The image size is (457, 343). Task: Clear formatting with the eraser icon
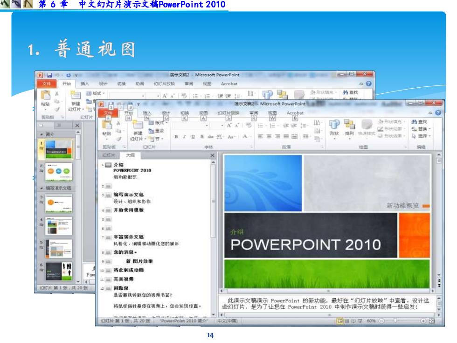pyautogui.click(x=248, y=126)
